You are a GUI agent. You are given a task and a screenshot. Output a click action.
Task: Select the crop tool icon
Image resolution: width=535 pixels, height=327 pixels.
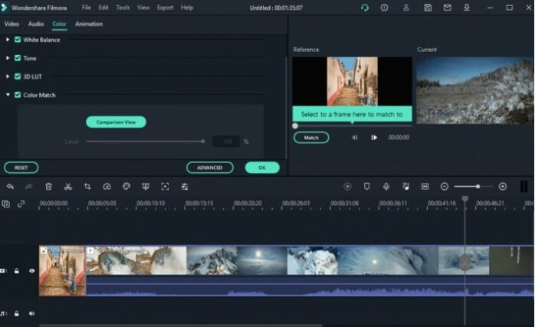87,186
